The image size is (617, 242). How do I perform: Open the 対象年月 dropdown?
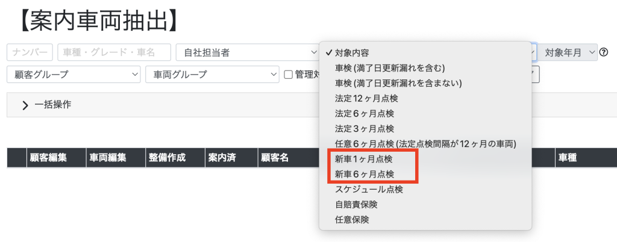567,53
